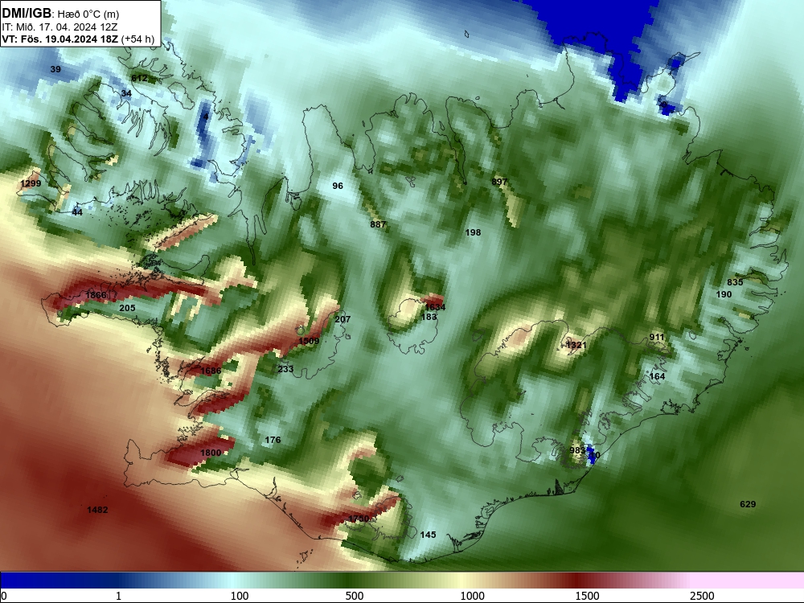Image resolution: width=804 pixels, height=603 pixels.
Task: Click the map value 1321
Action: [576, 345]
